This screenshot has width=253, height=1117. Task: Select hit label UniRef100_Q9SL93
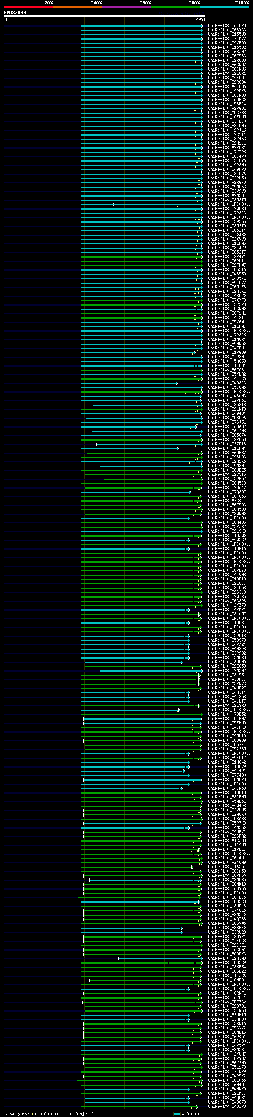pyautogui.click(x=227, y=457)
